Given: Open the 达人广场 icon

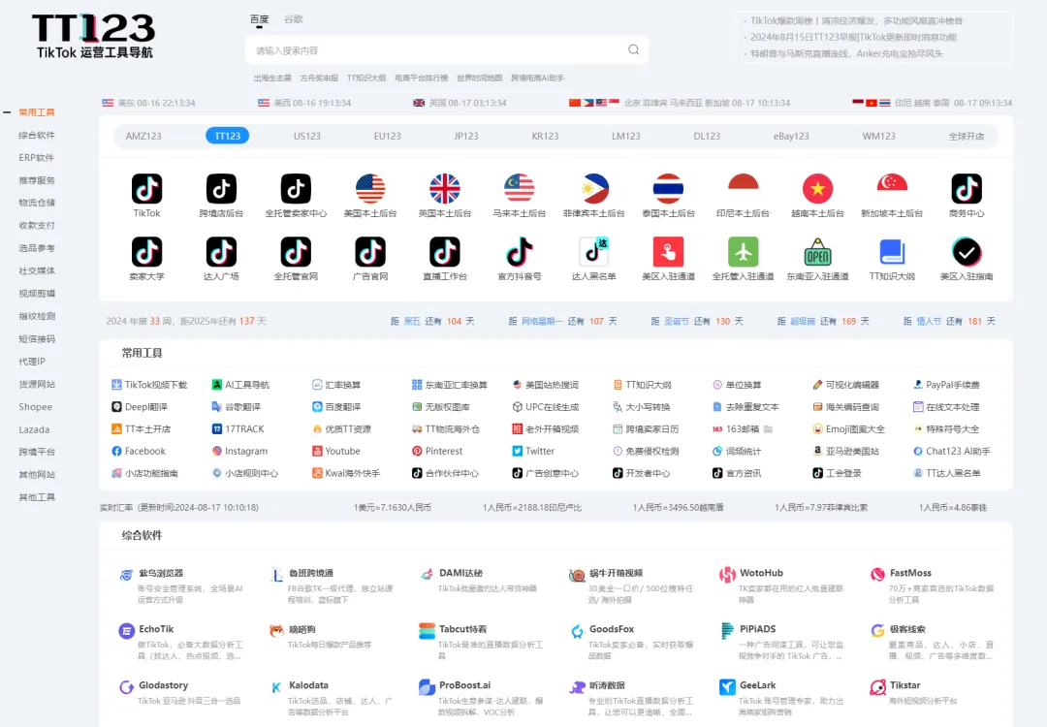Looking at the screenshot, I should pyautogui.click(x=221, y=252).
